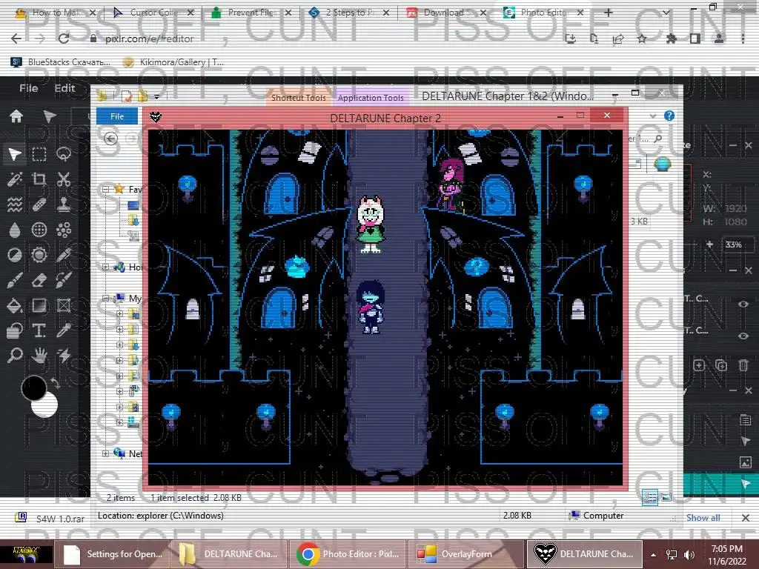Click the Pixlr Home icon
759x569 pixels.
tap(16, 116)
